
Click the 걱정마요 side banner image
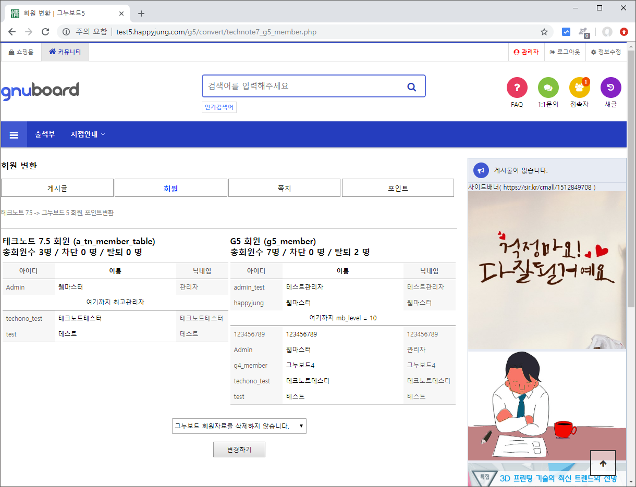click(547, 270)
